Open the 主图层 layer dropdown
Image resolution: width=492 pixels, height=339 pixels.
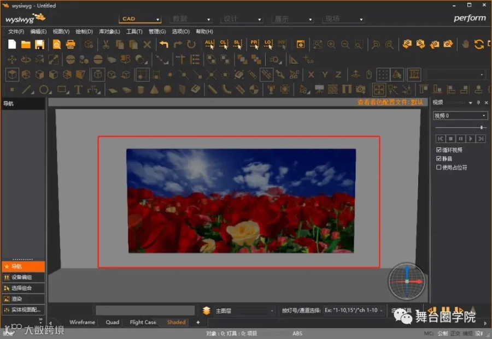coord(243,311)
